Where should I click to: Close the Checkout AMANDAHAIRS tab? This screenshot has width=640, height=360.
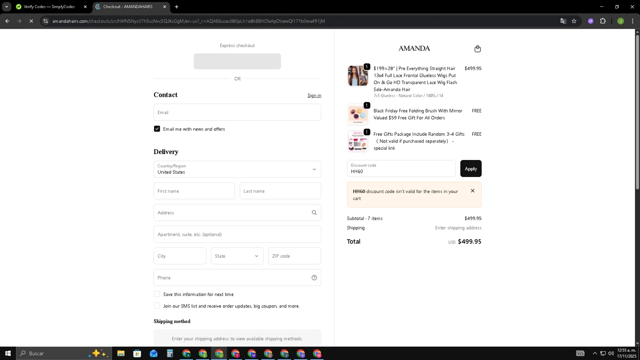pos(165,7)
